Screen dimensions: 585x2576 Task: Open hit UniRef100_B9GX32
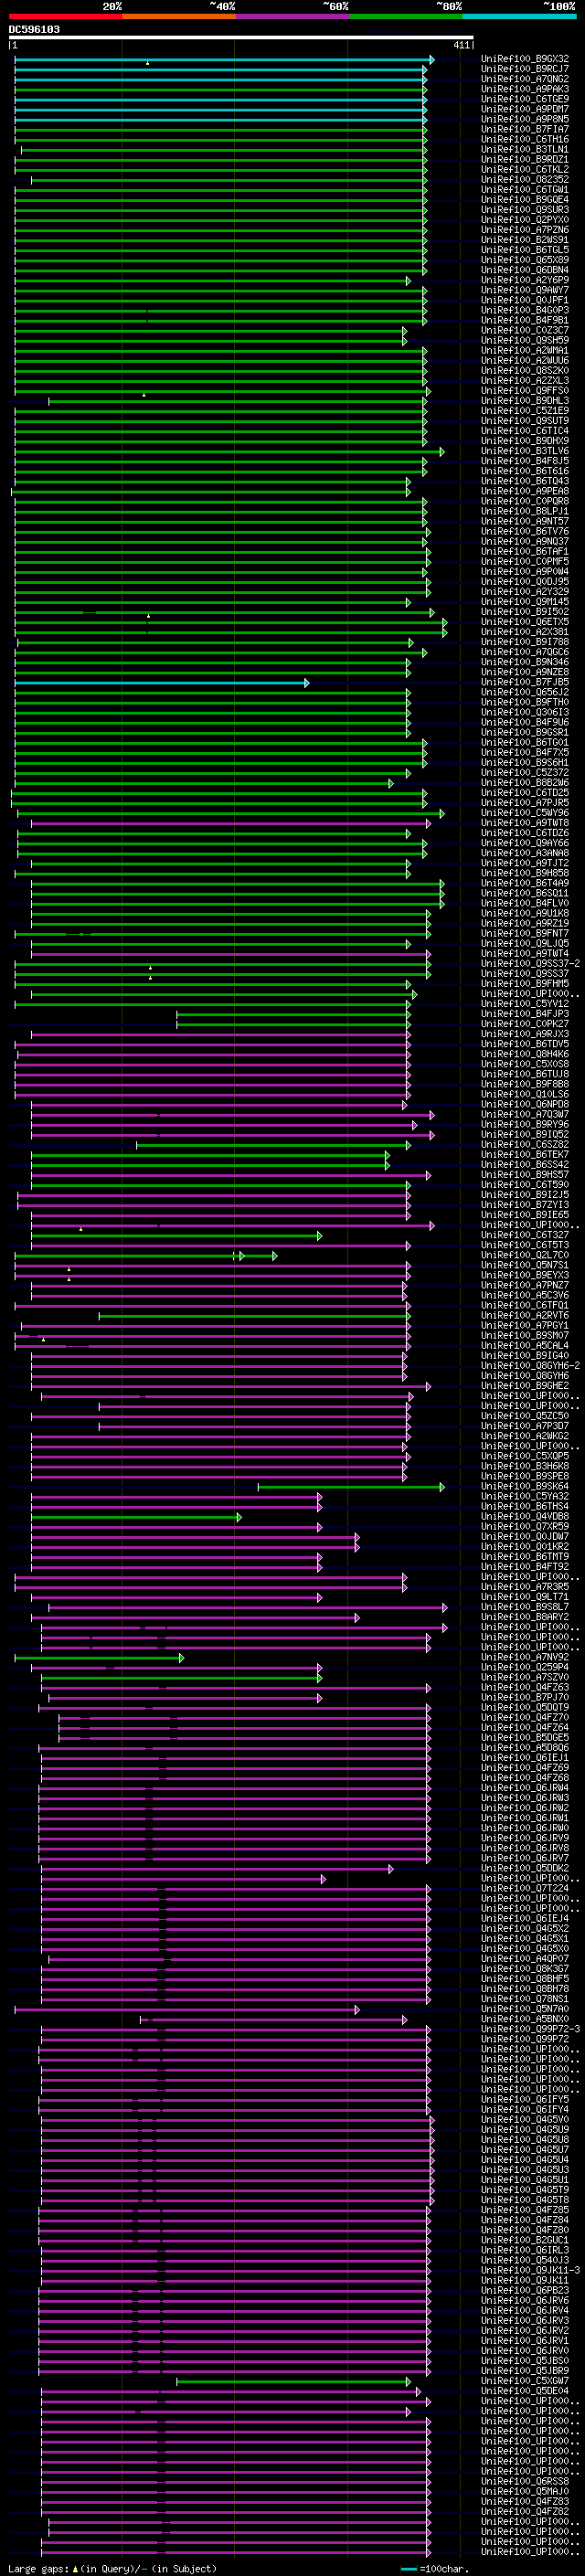525,59
